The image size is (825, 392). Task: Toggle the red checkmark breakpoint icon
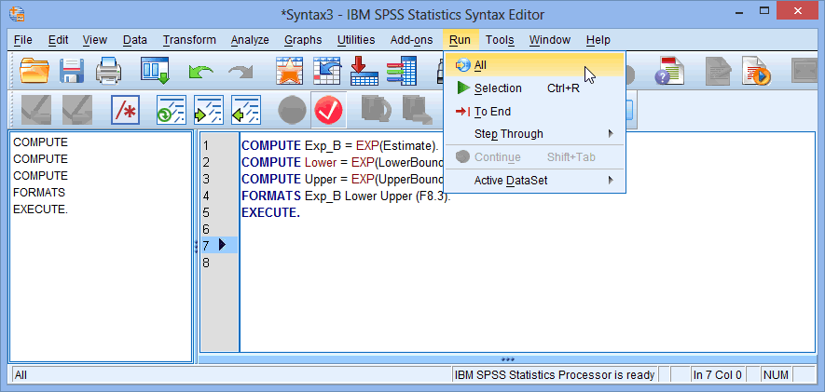pos(329,111)
